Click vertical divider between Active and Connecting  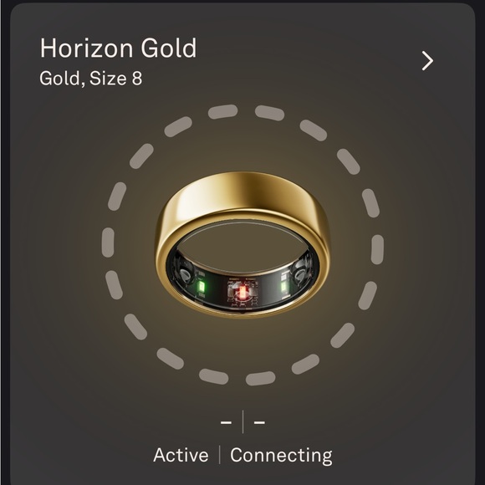220,455
